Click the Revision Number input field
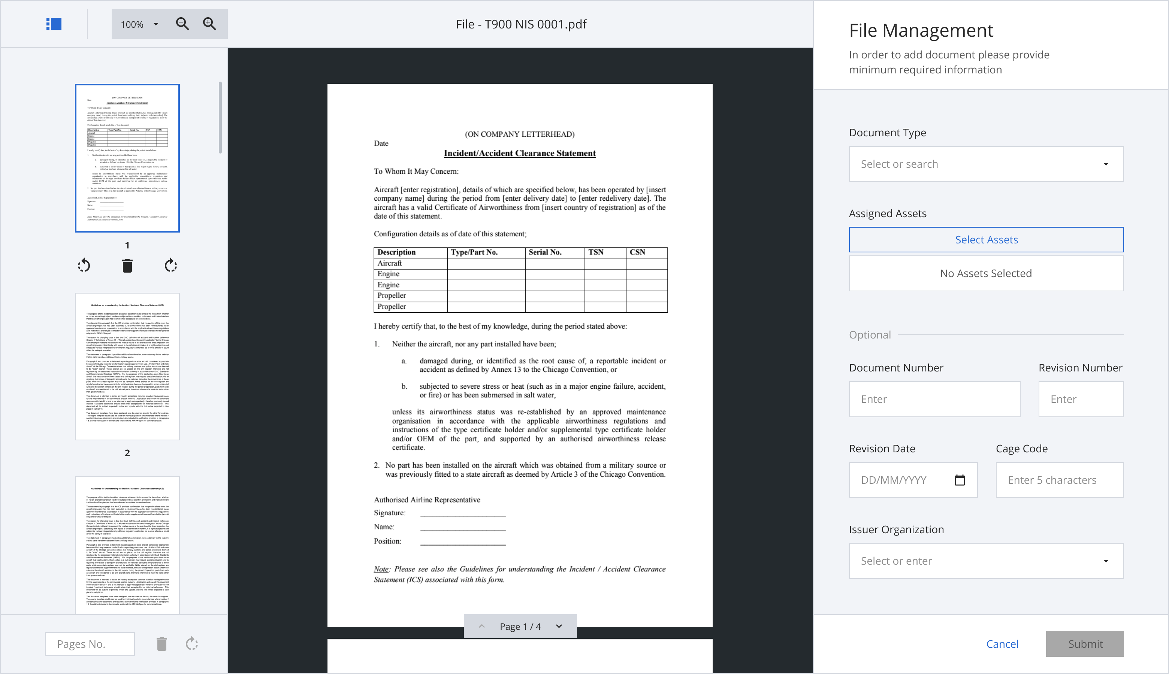The image size is (1169, 674). 1081,399
